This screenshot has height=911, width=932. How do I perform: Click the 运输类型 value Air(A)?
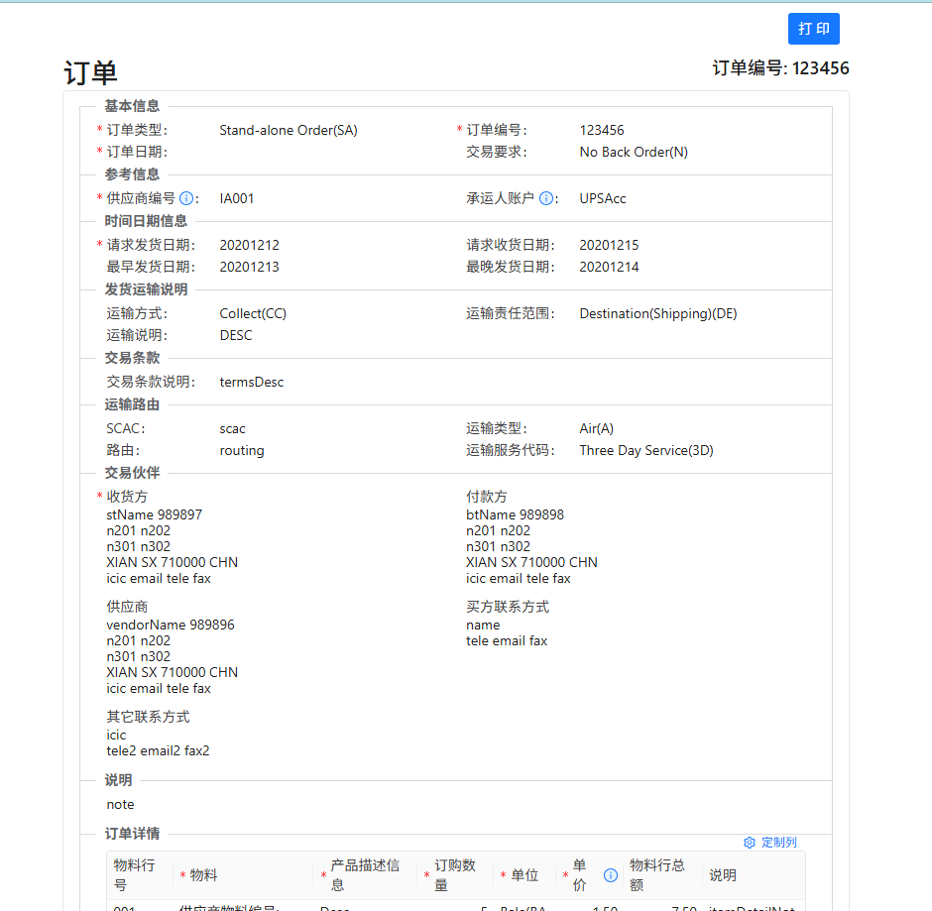[597, 428]
